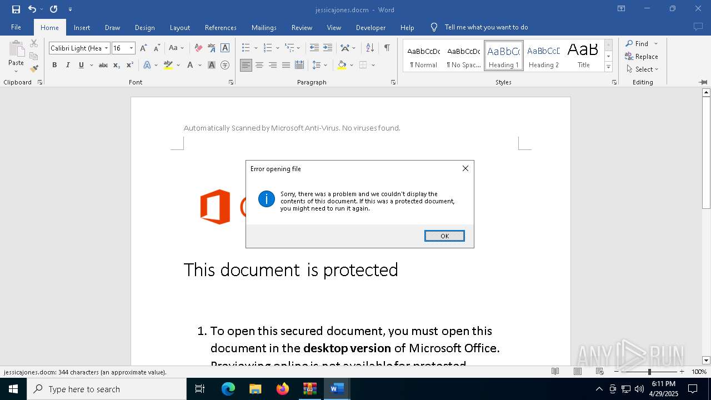Image resolution: width=711 pixels, height=400 pixels.
Task: Open Firefox from the taskbar
Action: [x=283, y=389]
